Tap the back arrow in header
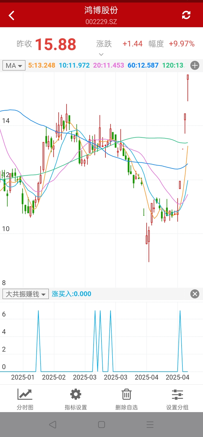The width and height of the screenshot is (203, 437). (11, 16)
